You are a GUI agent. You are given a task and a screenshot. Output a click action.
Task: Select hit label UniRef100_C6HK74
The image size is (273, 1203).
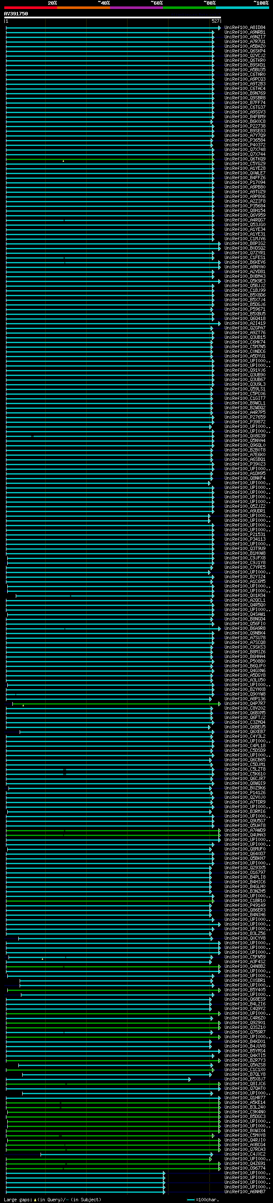click(x=245, y=342)
